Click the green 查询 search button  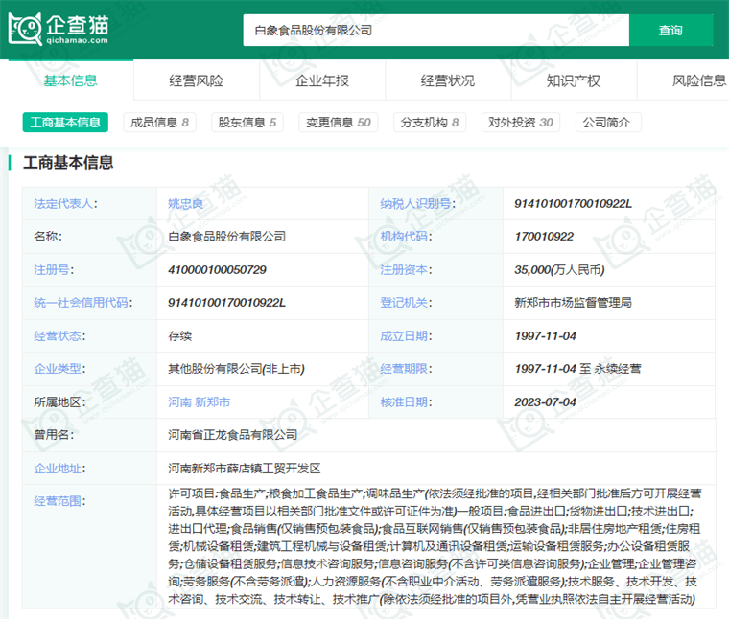click(x=670, y=31)
